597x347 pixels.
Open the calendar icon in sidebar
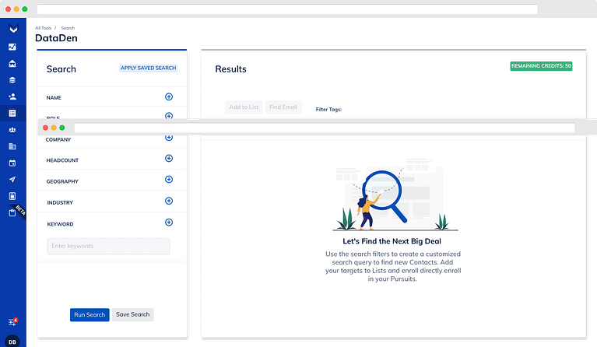click(x=12, y=163)
